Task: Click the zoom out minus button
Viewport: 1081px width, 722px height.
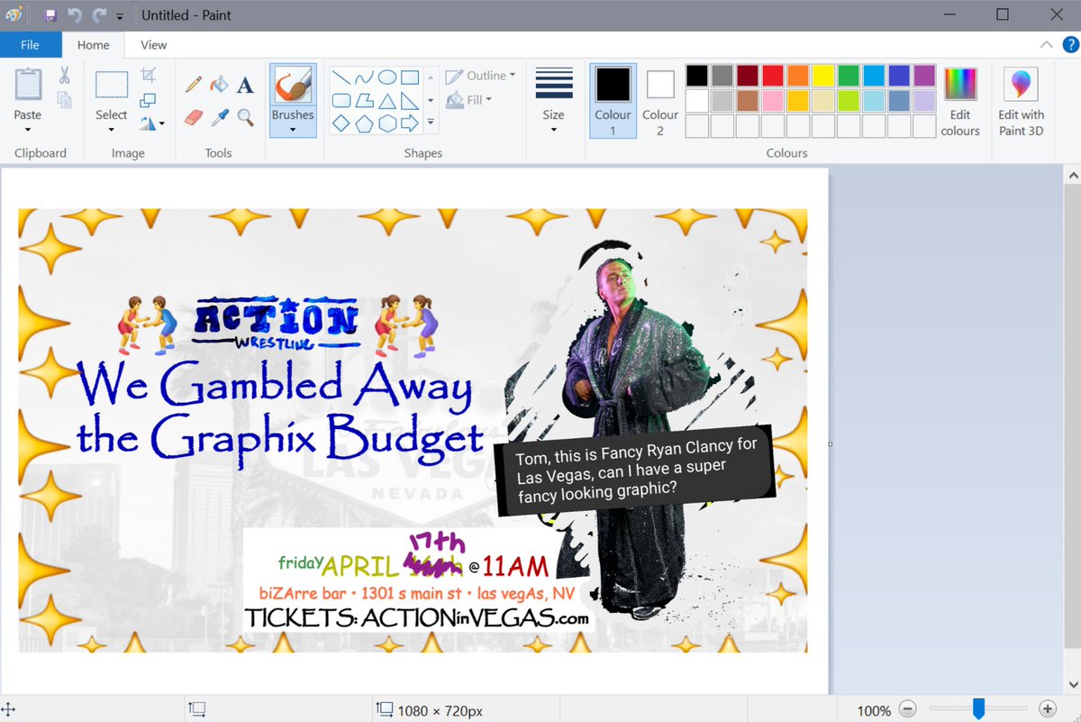Action: [908, 709]
